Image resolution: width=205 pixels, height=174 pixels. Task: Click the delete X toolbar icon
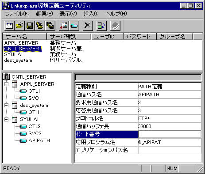pos(88,26)
